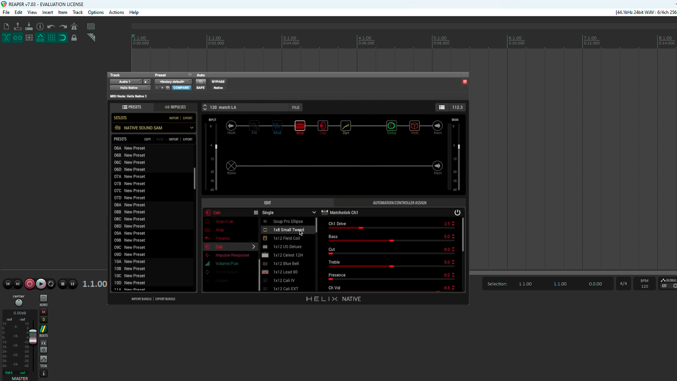Select the Mod block in signal chain
677x381 pixels.
coord(277,126)
